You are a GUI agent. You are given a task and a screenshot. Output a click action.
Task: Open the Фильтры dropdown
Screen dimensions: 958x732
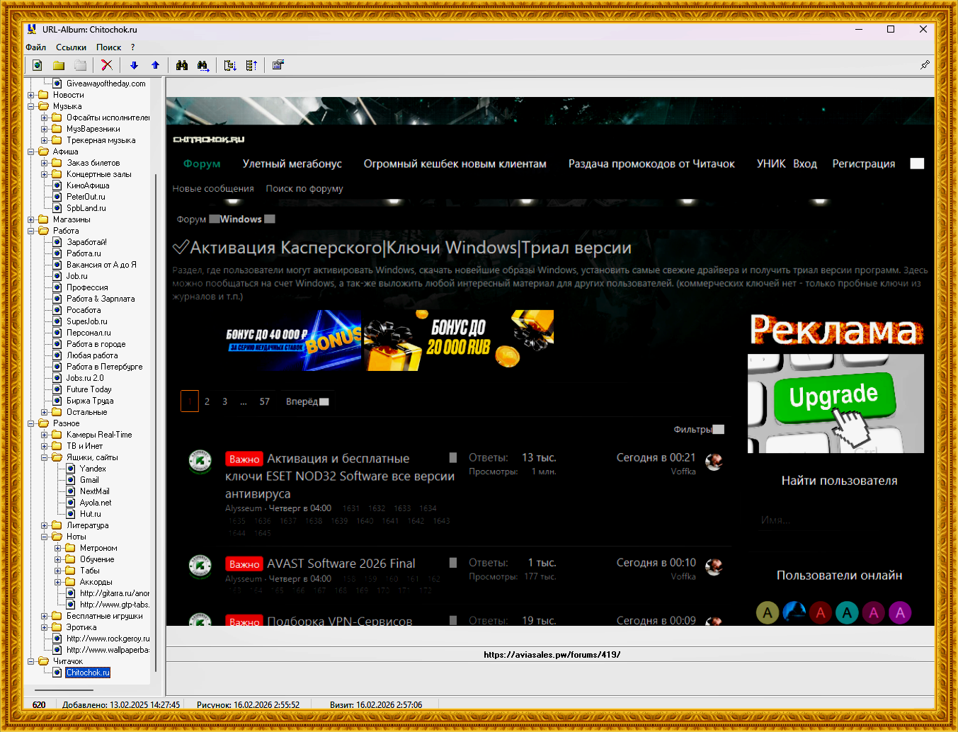tap(699, 429)
